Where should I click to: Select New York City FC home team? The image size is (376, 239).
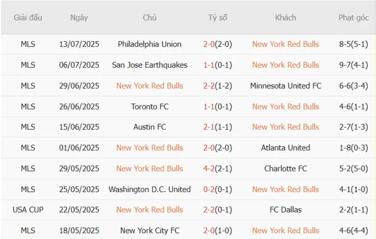(x=149, y=230)
